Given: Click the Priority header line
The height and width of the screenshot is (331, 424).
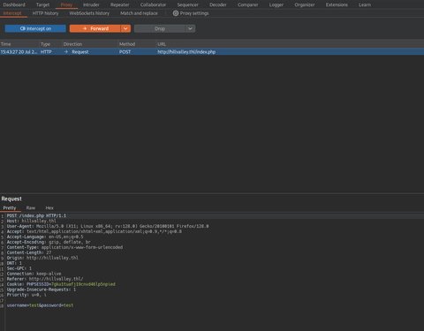Looking at the screenshot, I should pos(26,295).
